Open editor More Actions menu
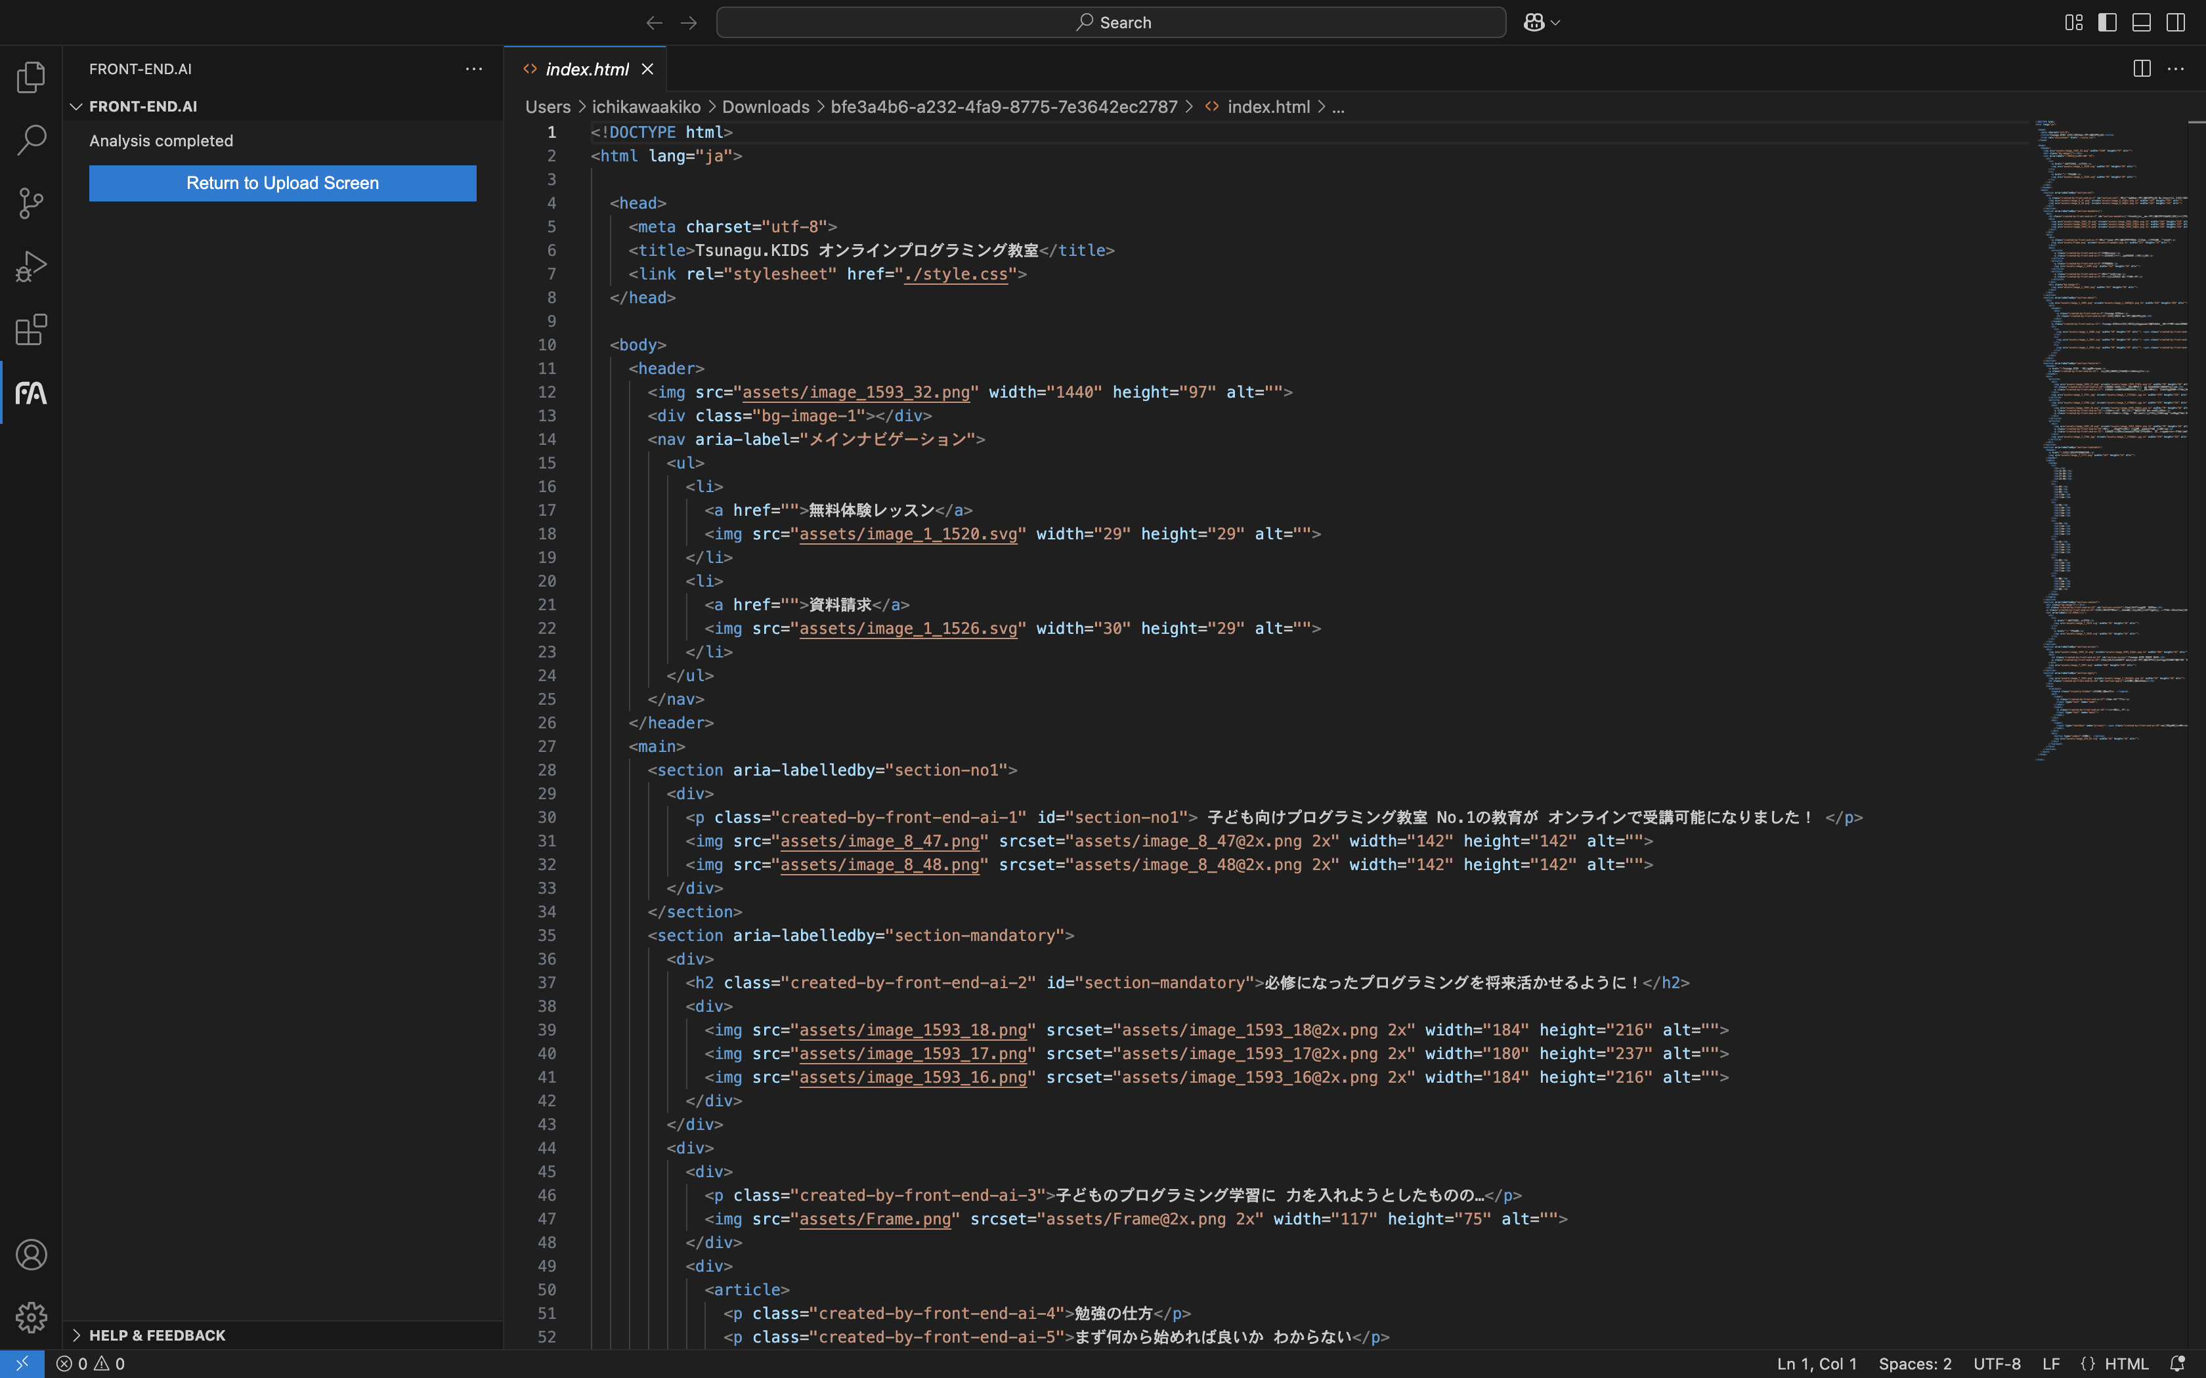Screen dimensions: 2206x1378 (x=2176, y=70)
